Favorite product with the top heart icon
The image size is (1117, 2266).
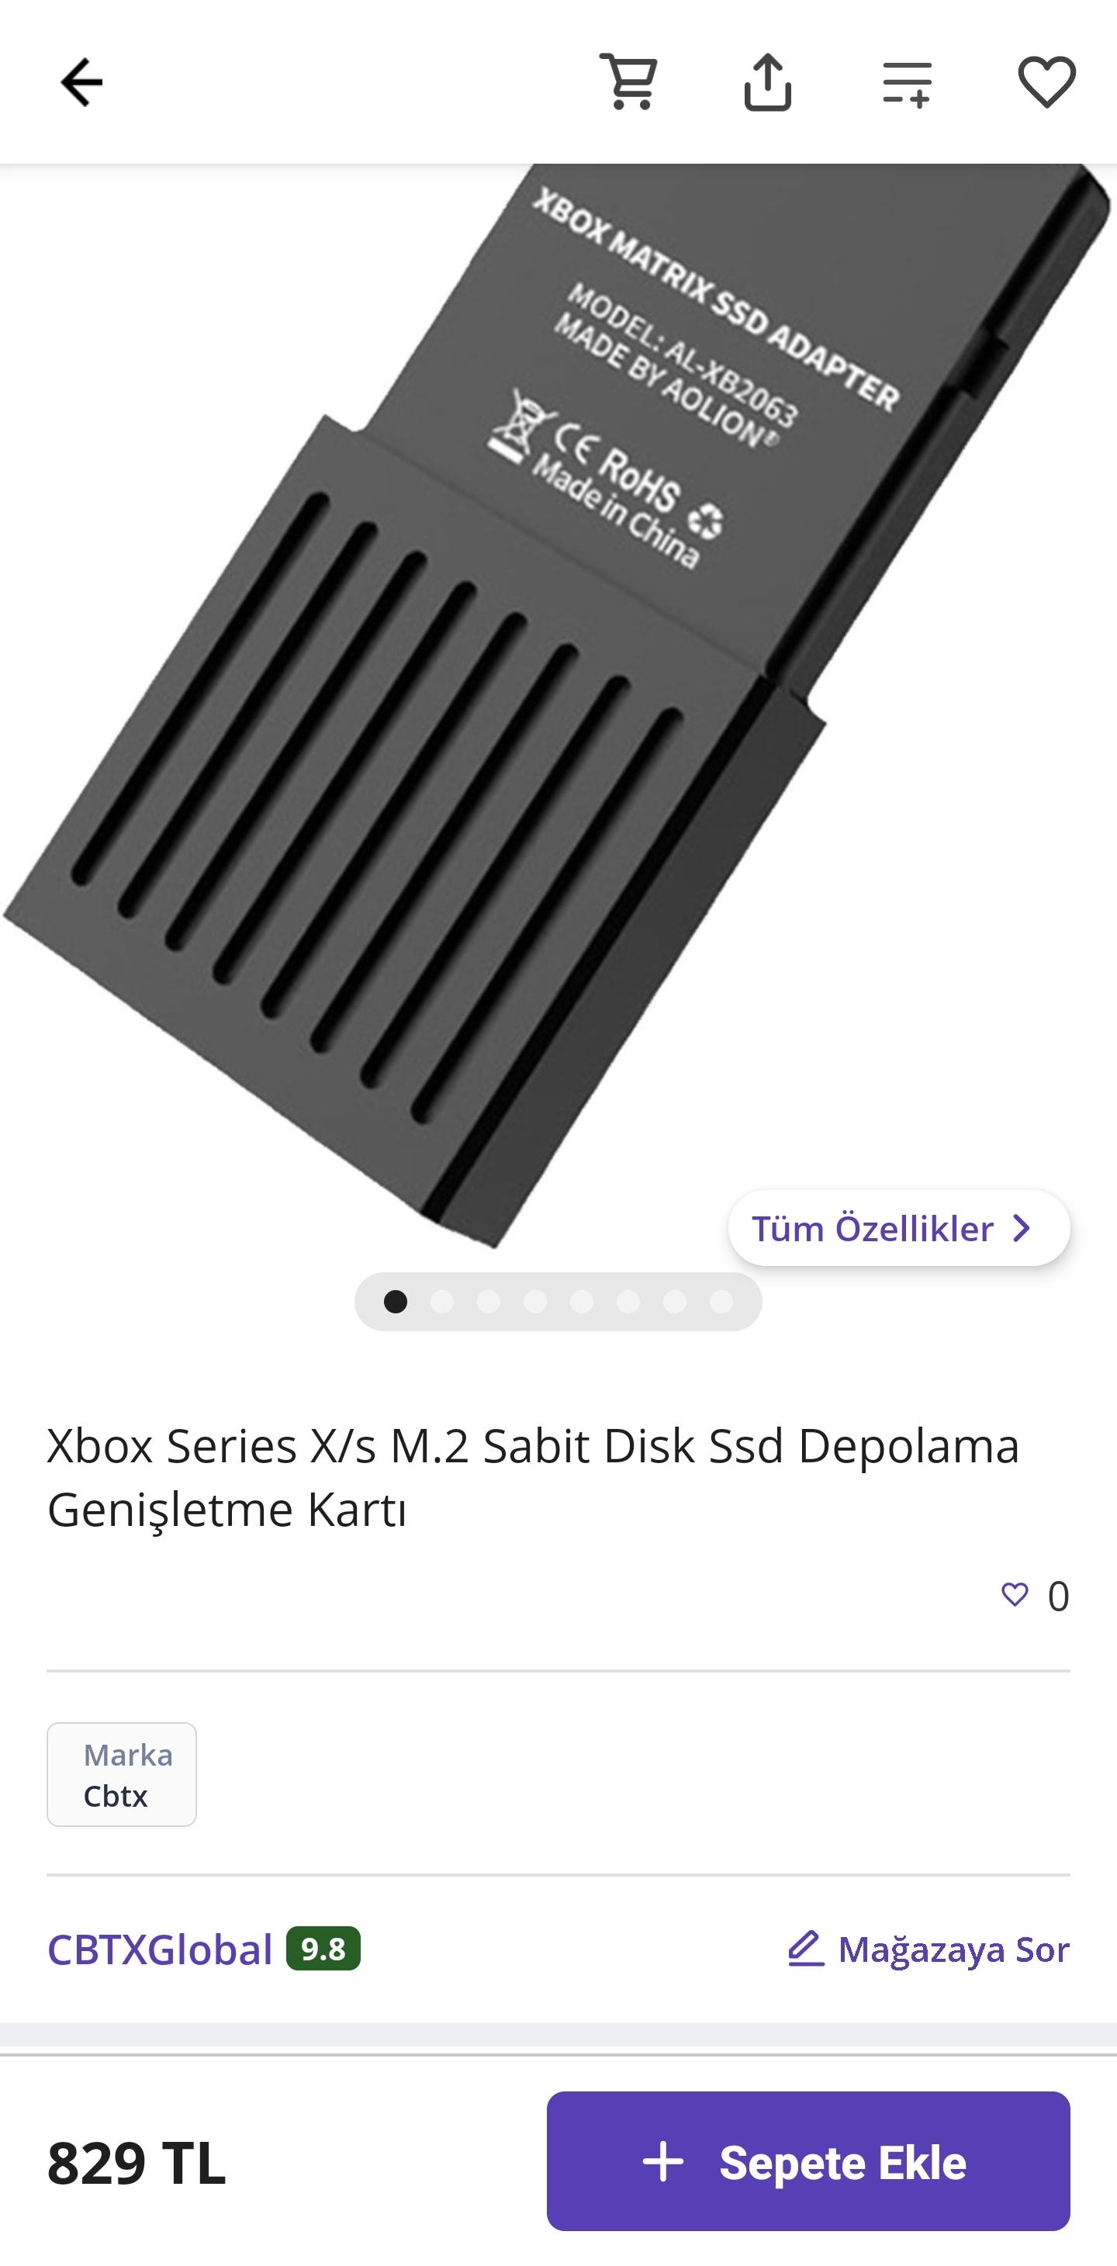point(1046,83)
